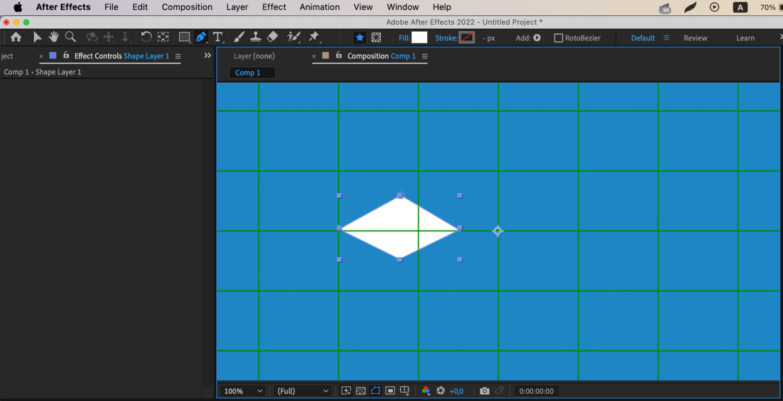Activate the Zoom magnifier tool
783x401 pixels.
tap(71, 37)
